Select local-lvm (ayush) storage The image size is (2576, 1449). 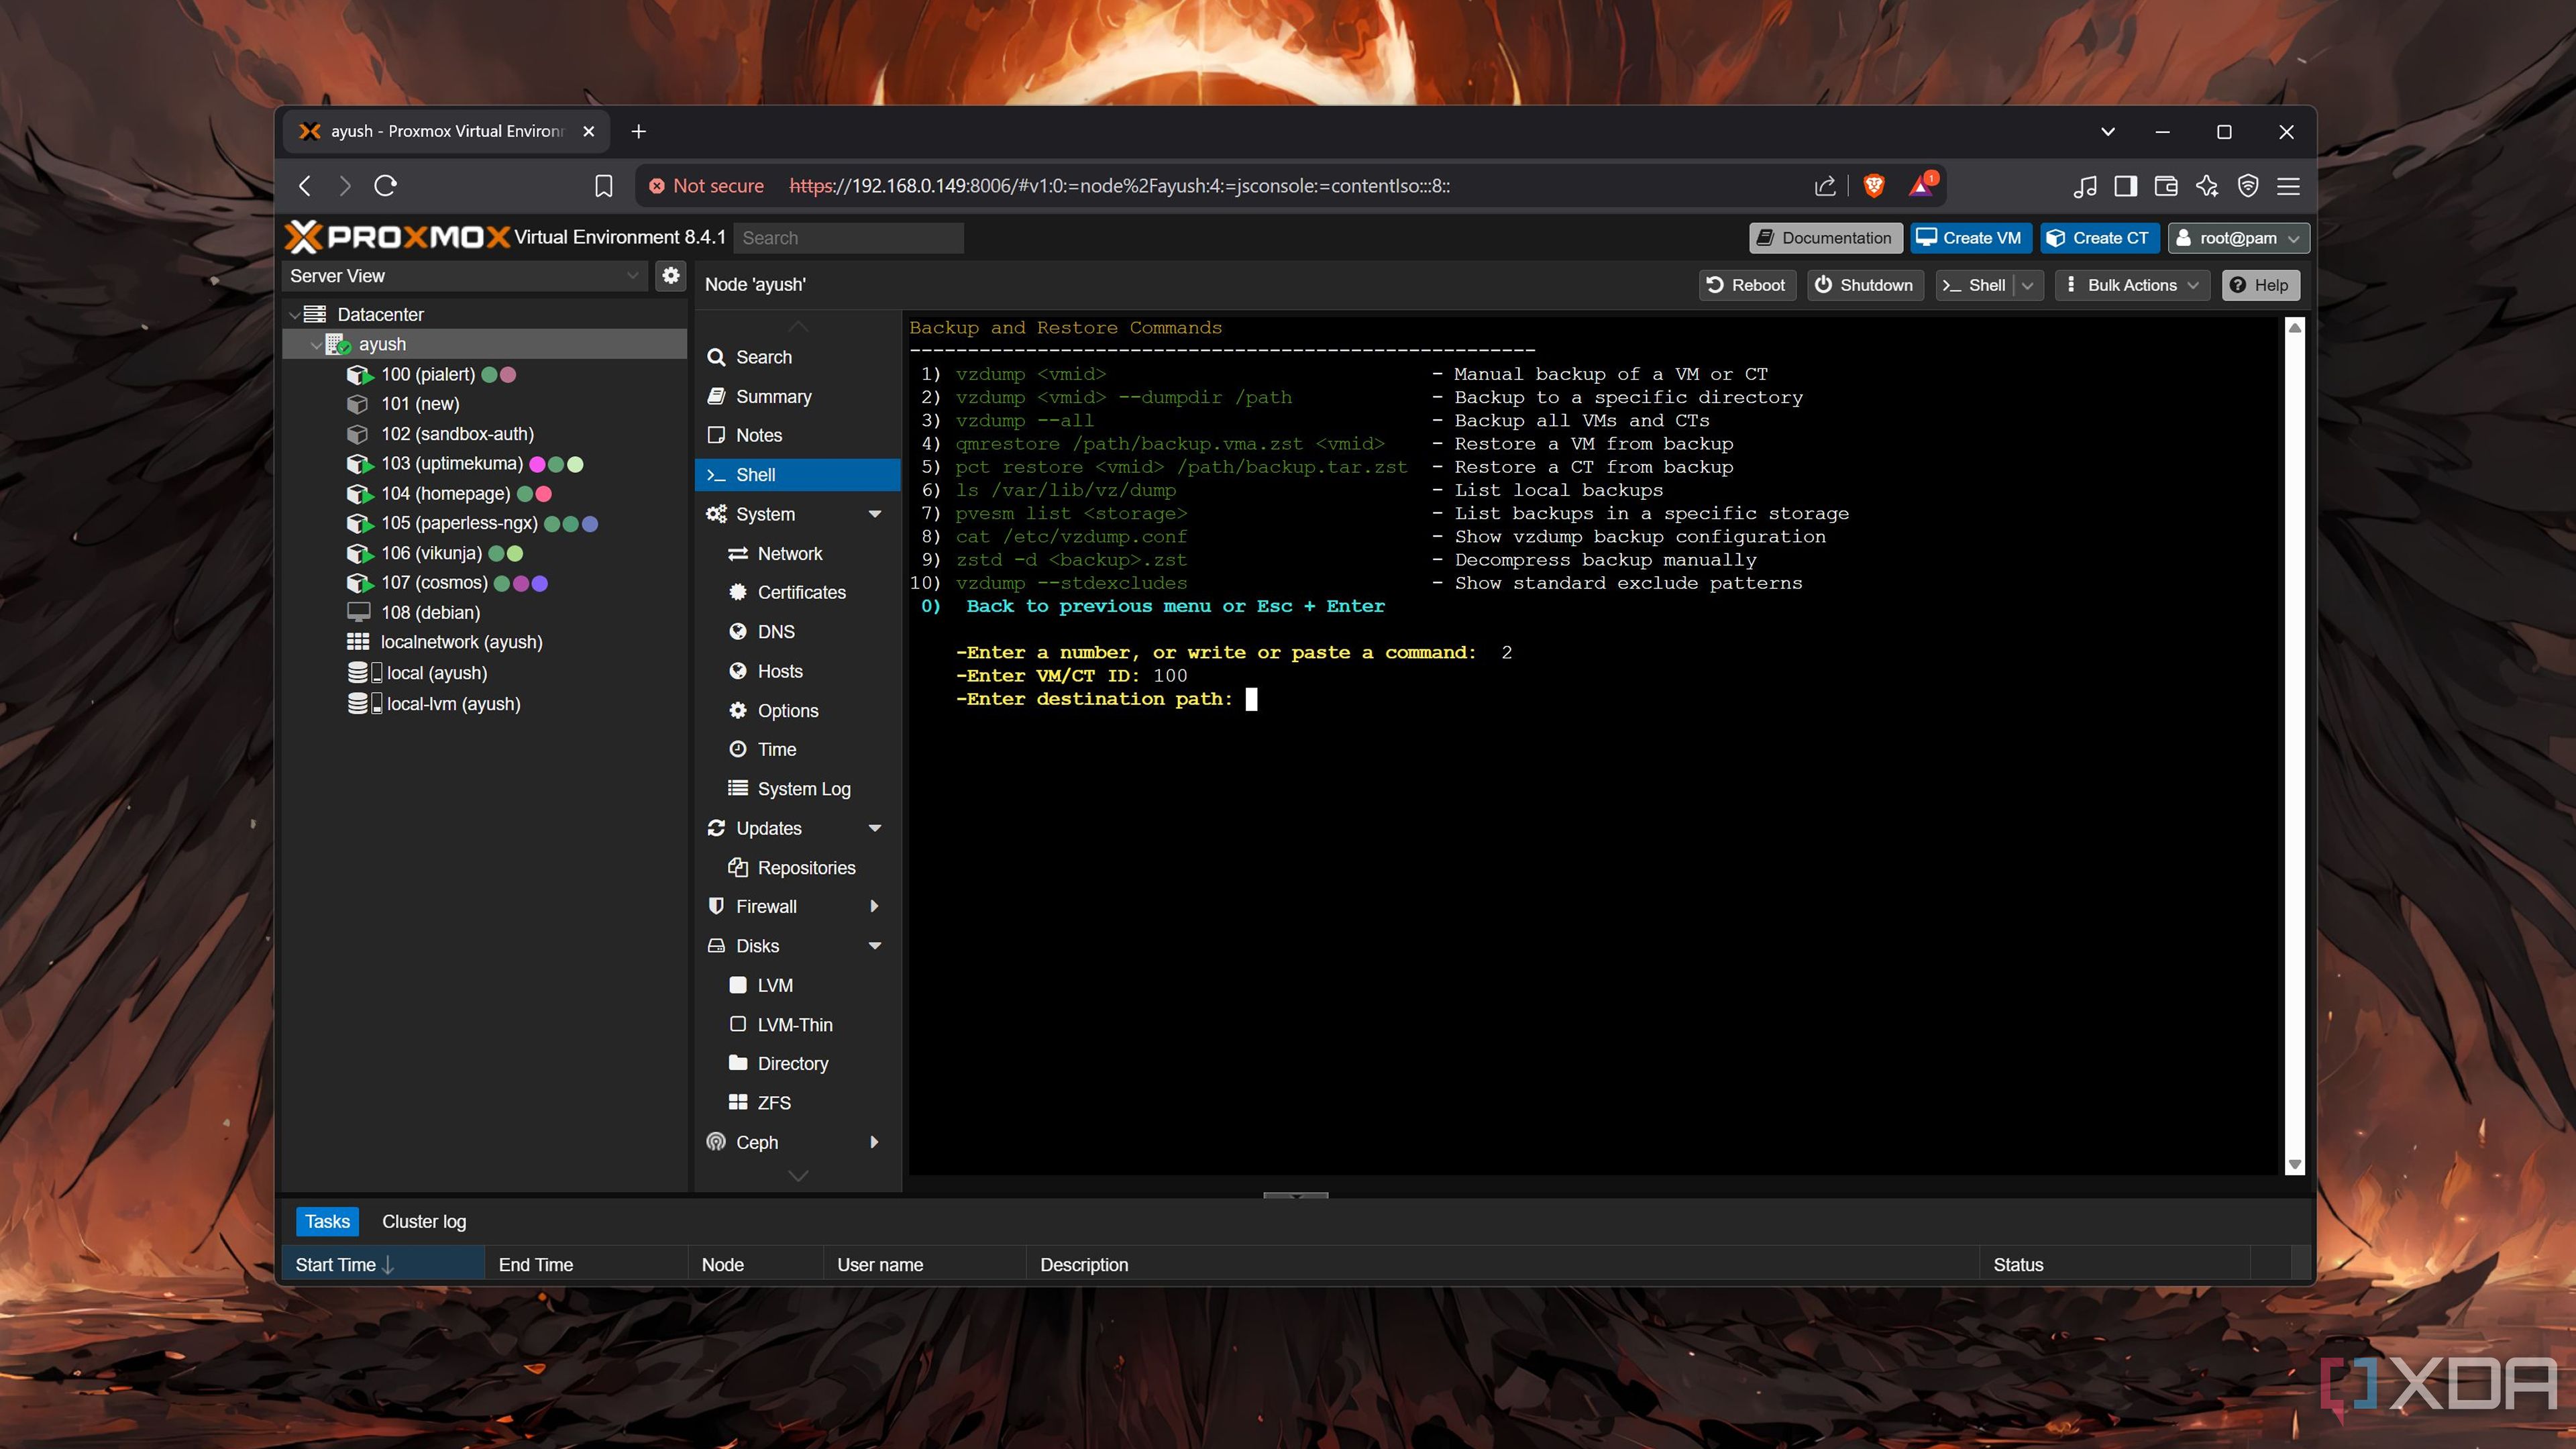tap(453, 704)
